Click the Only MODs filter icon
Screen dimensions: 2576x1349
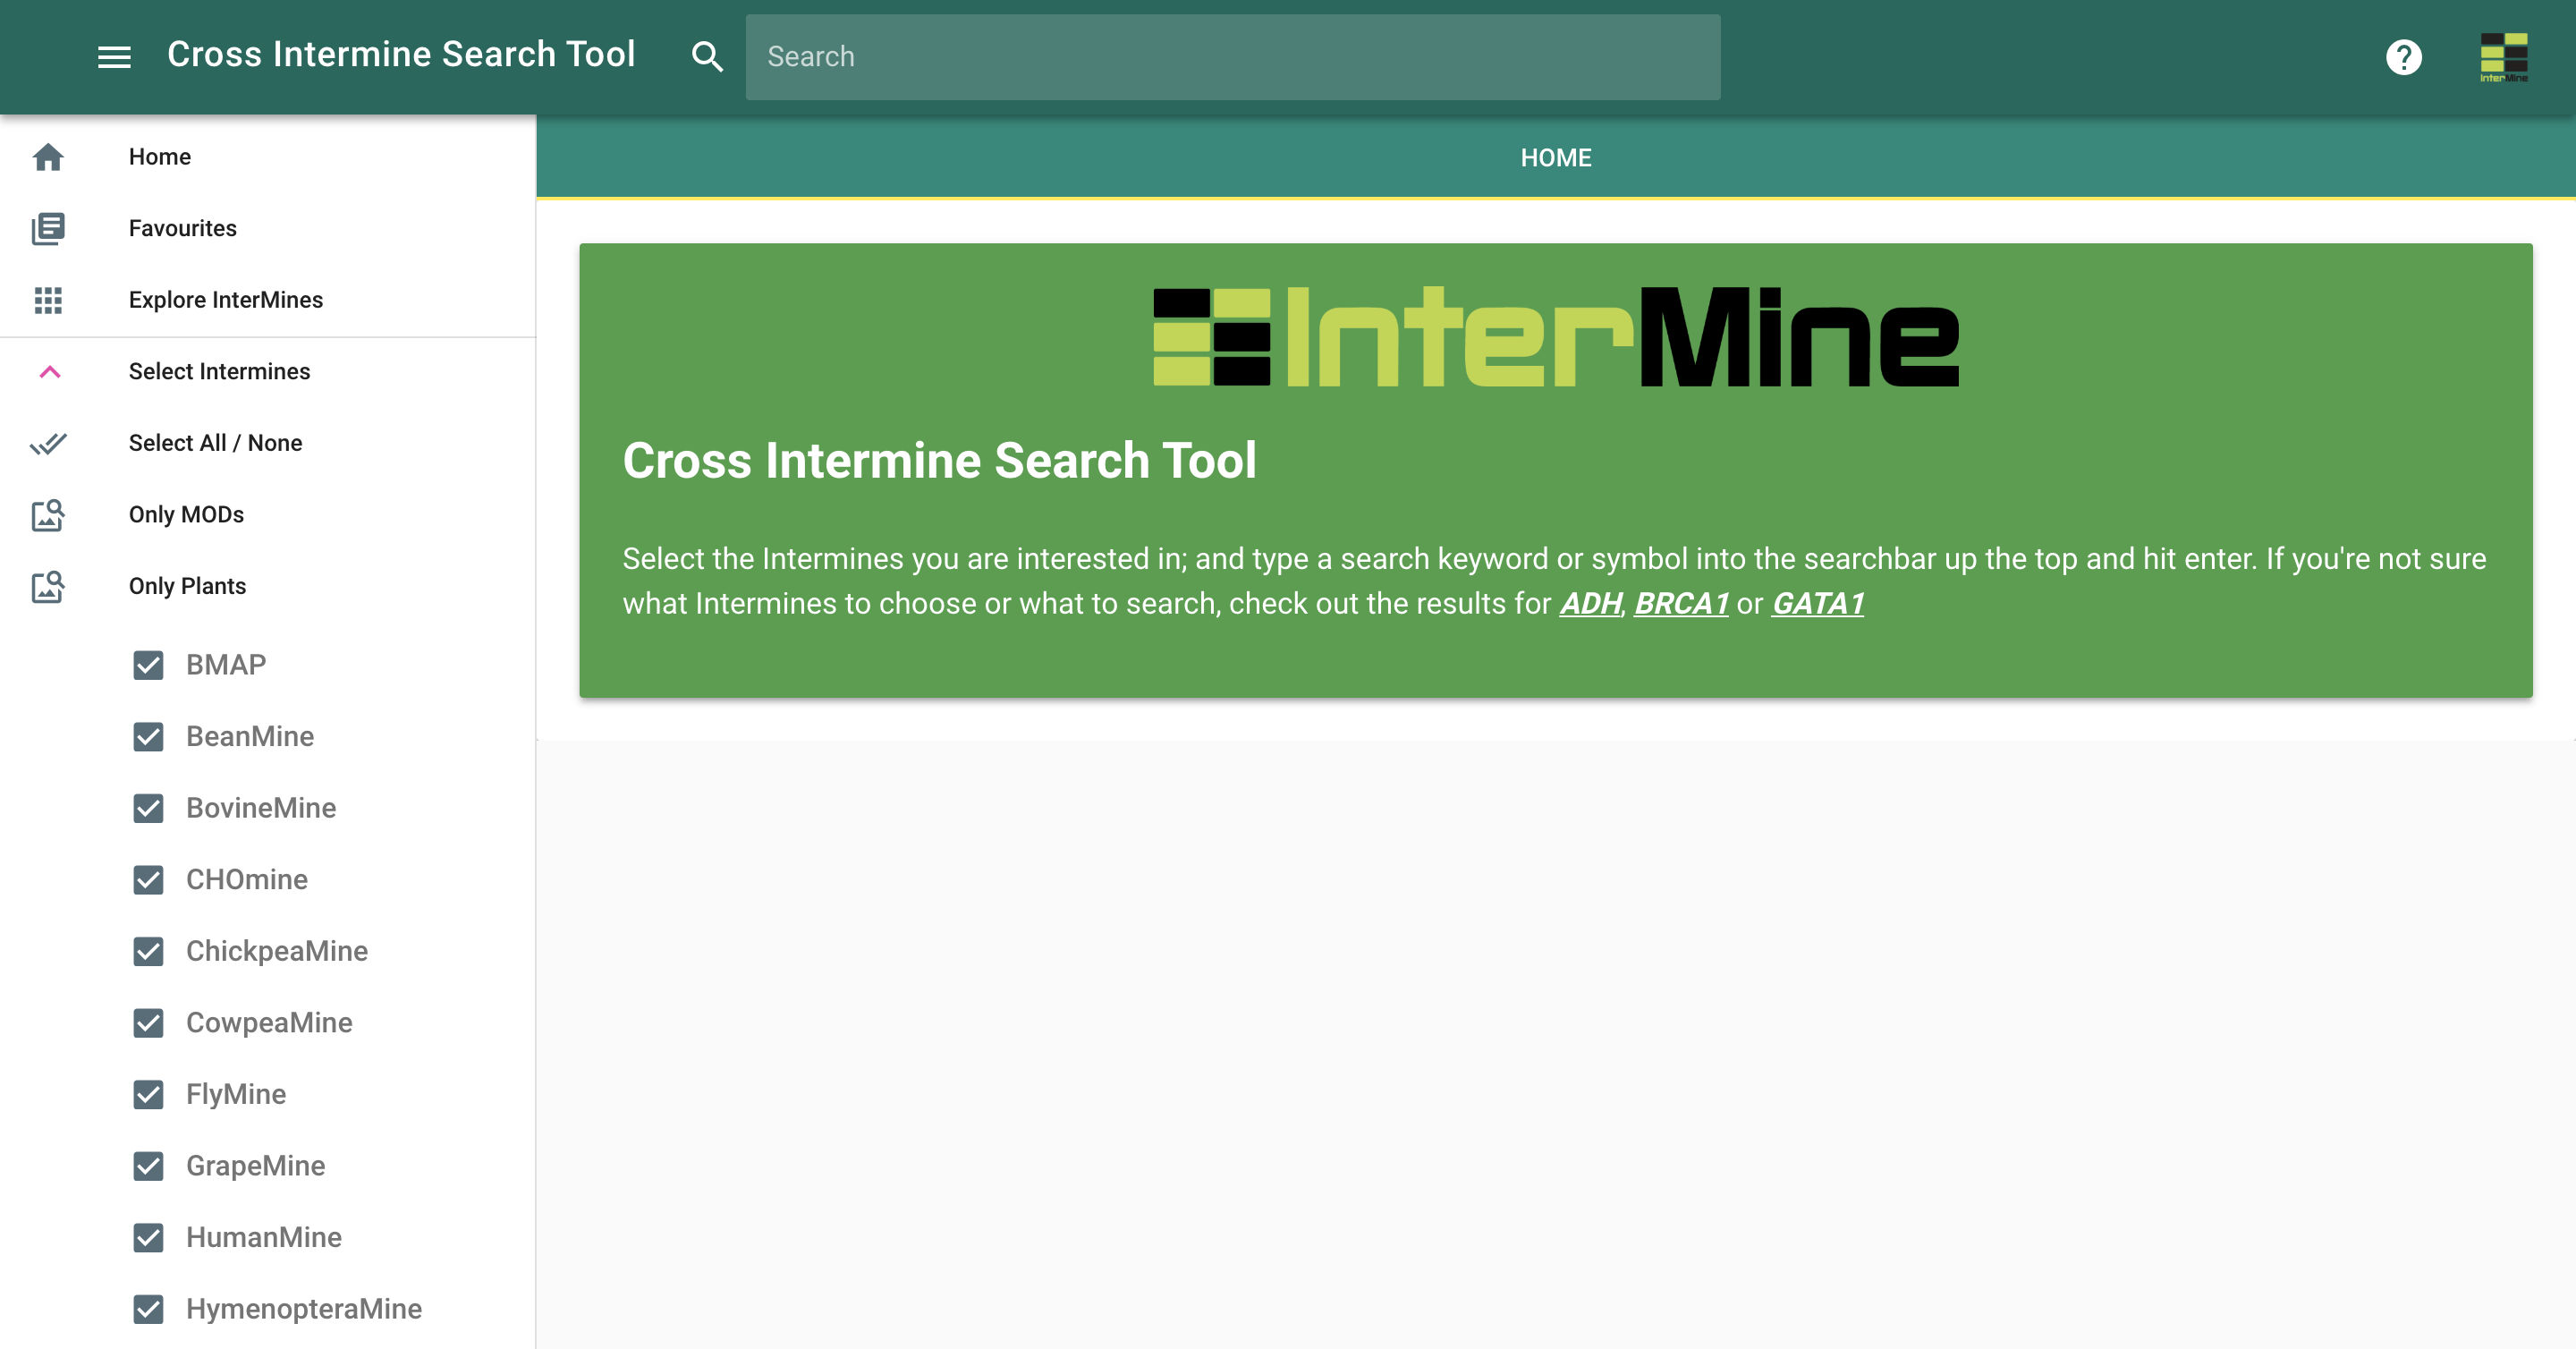(47, 515)
